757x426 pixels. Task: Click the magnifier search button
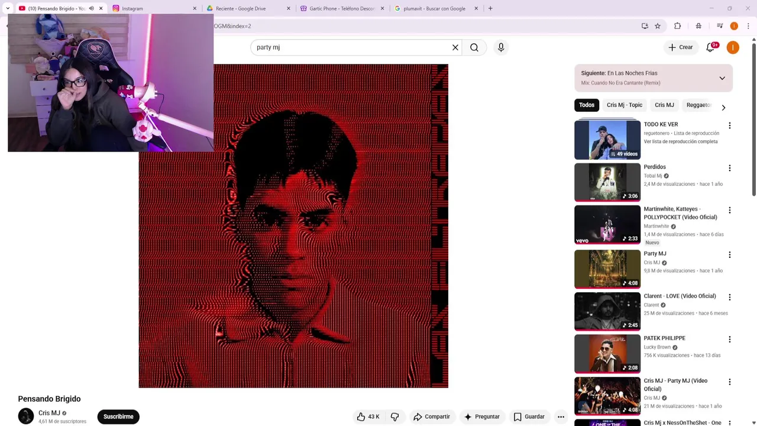click(x=474, y=47)
